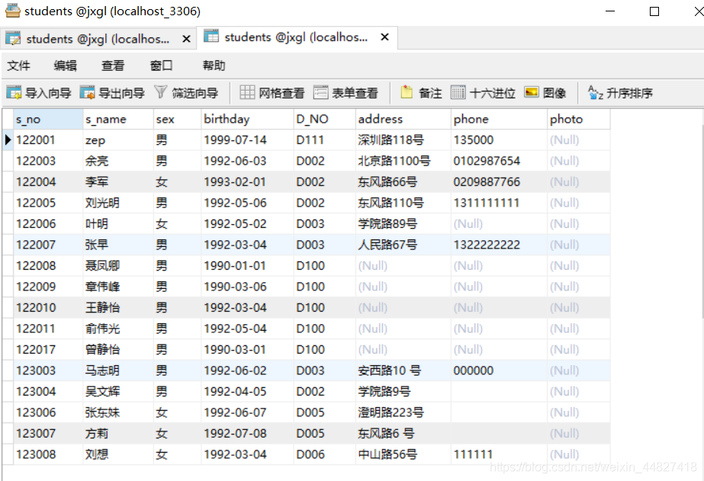Select birthday cell 1993-02-01
The width and height of the screenshot is (704, 481).
pyautogui.click(x=247, y=182)
